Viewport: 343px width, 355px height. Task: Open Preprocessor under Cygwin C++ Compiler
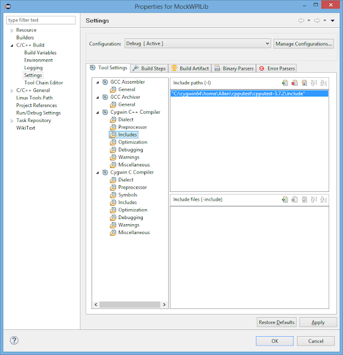[133, 127]
